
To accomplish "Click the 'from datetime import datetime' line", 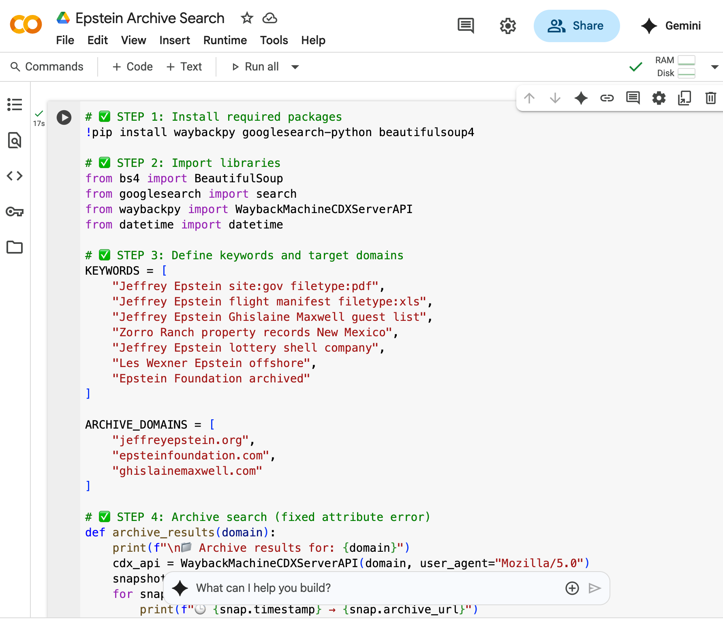I will 184,224.
